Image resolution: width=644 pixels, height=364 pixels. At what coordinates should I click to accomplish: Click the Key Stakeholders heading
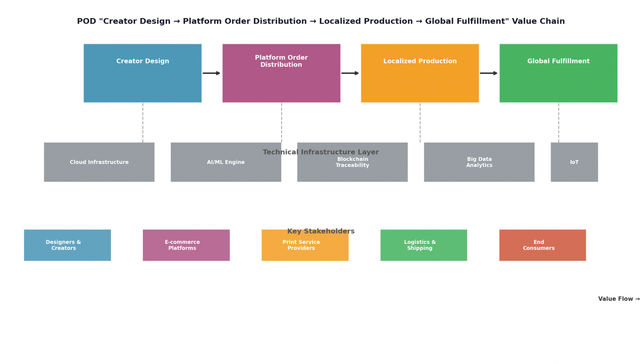click(x=321, y=231)
